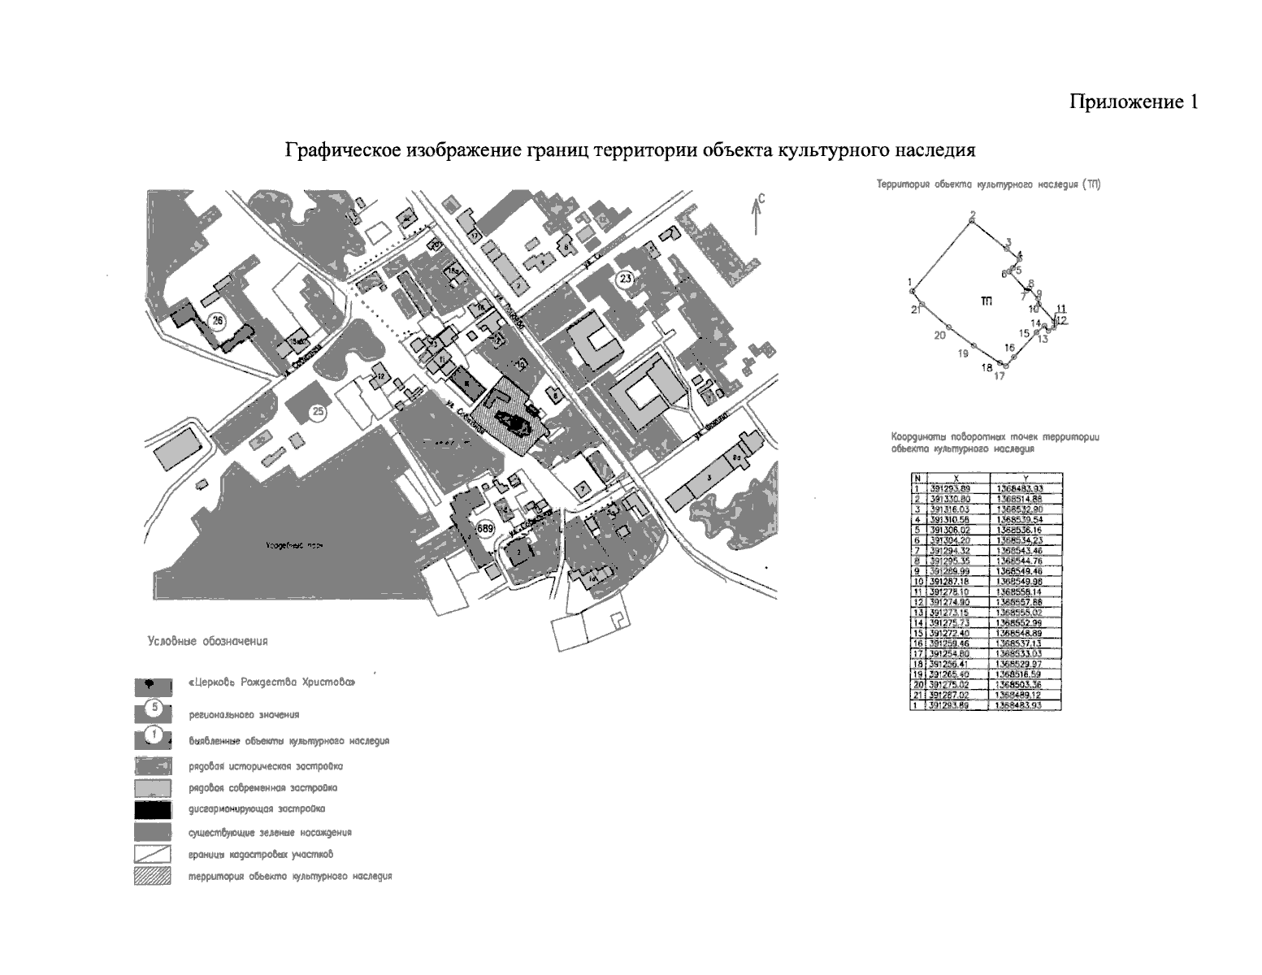The image size is (1262, 975).
Task: Click the cadastral boundary legend symbol
Action: [153, 855]
